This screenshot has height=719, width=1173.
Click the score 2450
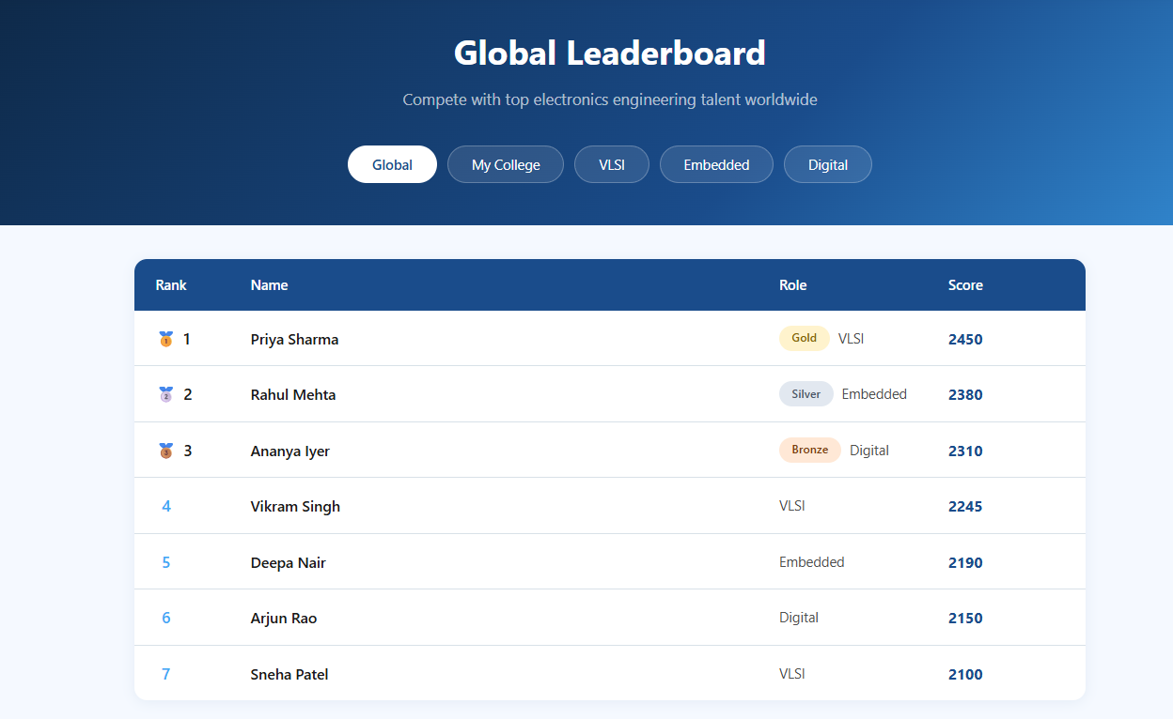pos(965,339)
